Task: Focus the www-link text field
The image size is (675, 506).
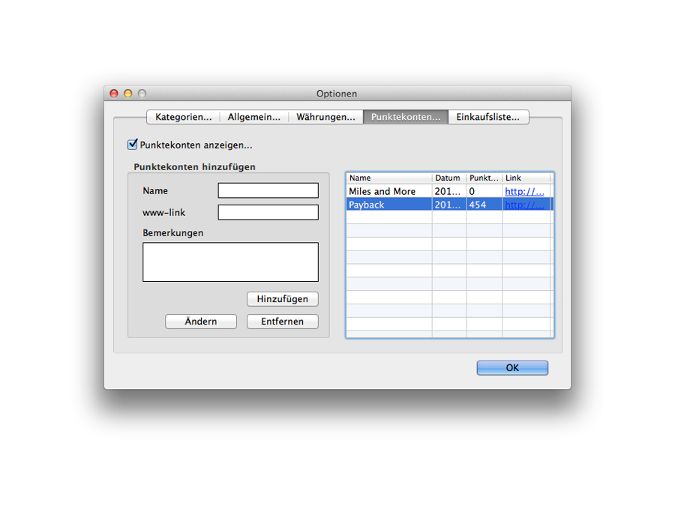Action: (268, 213)
